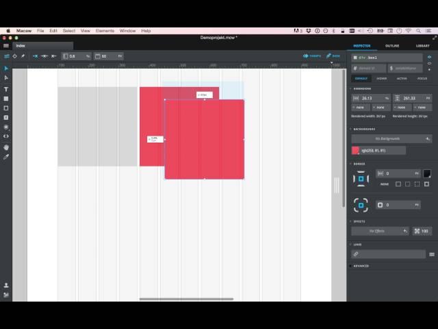Select the first blue breakpoint alignment icon
Image resolution: width=438 pixels, height=329 pixels.
pyautogui.click(x=35, y=56)
